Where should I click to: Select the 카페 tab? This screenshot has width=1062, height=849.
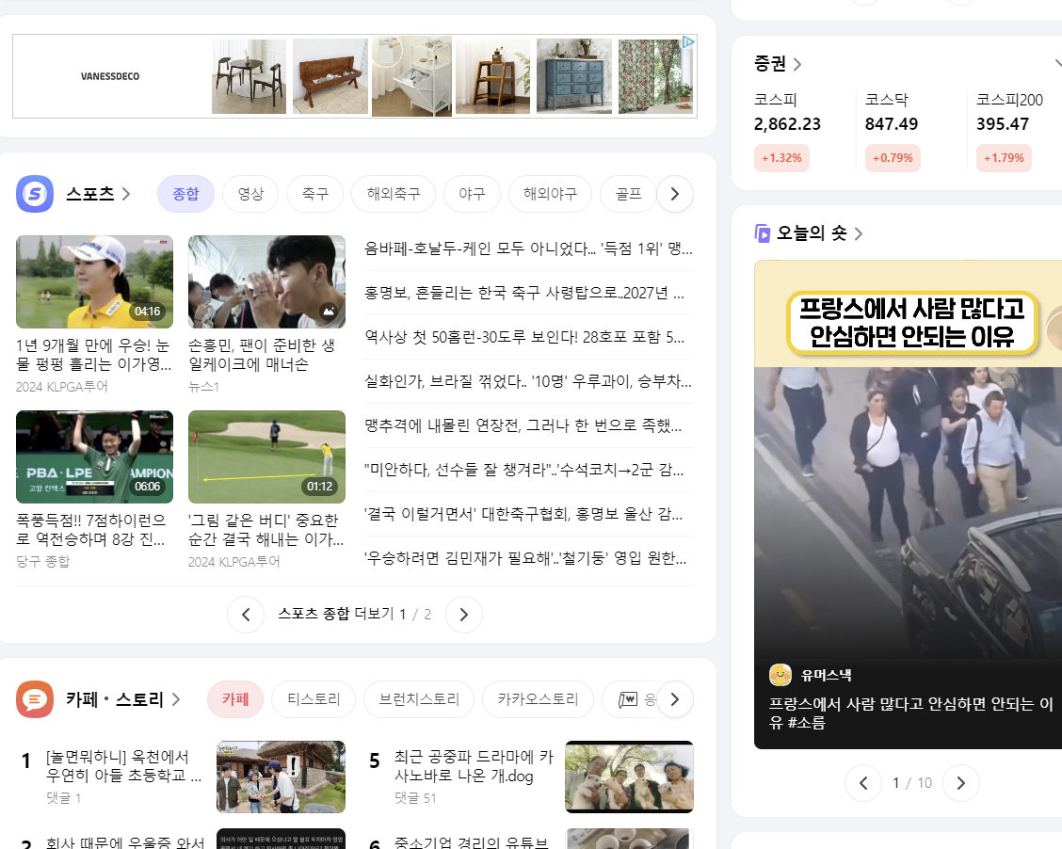pyautogui.click(x=235, y=699)
